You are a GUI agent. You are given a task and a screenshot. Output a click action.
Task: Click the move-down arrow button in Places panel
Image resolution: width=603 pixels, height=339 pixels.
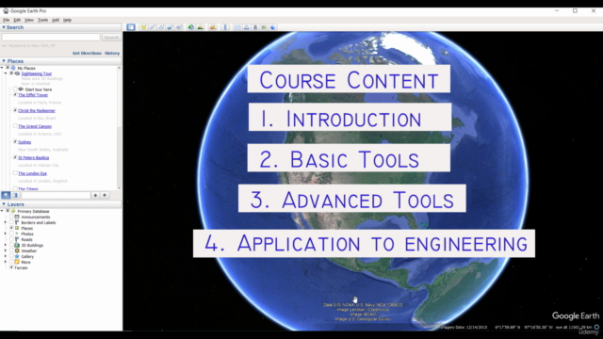pos(105,195)
